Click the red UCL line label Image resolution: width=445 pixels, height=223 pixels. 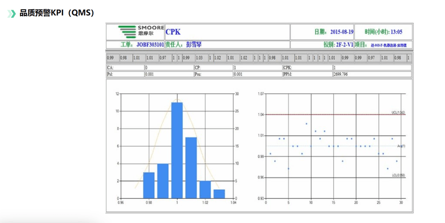pyautogui.click(x=398, y=113)
